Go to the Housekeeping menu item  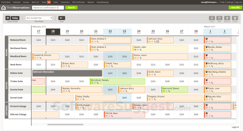(103, 2)
